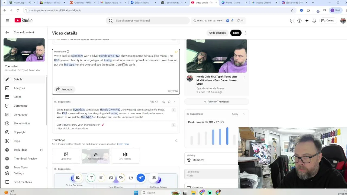This screenshot has width=347, height=195.
Task: Open A/B Testing for thumbnails
Action: pos(125,156)
